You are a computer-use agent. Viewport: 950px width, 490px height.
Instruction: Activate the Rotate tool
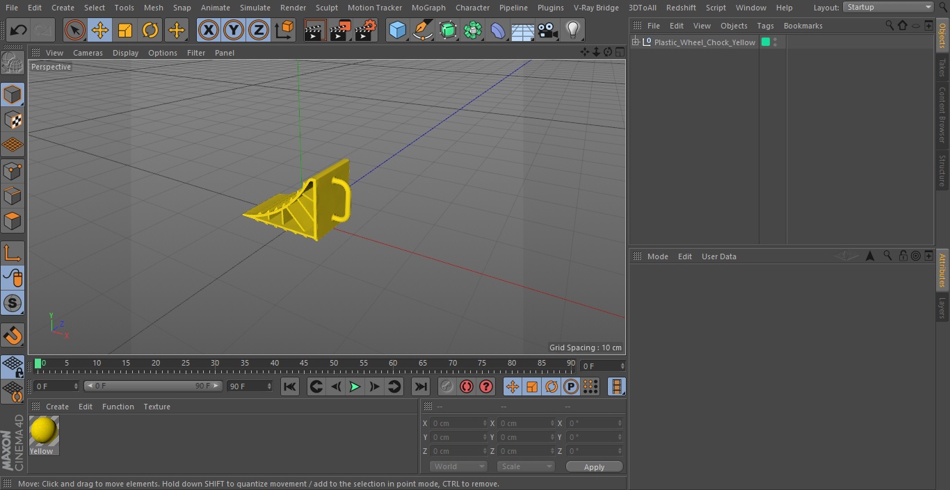pyautogui.click(x=150, y=30)
